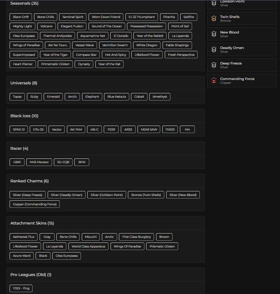280x294 pixels.
Task: Choose the Emerald universal skin tag
Action: 53,97
